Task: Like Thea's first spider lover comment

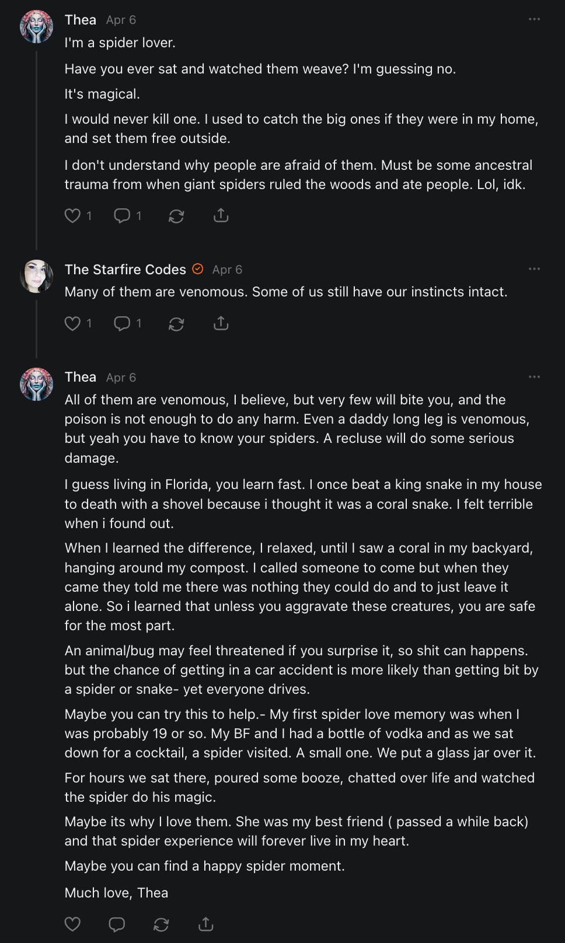Action: tap(72, 216)
